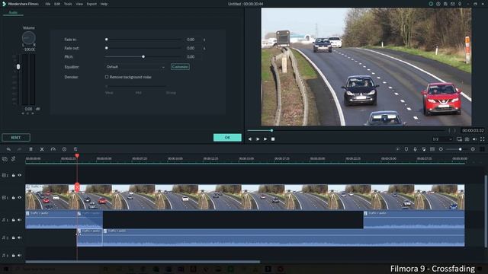
Task: Open the Tools menu
Action: pos(68,4)
